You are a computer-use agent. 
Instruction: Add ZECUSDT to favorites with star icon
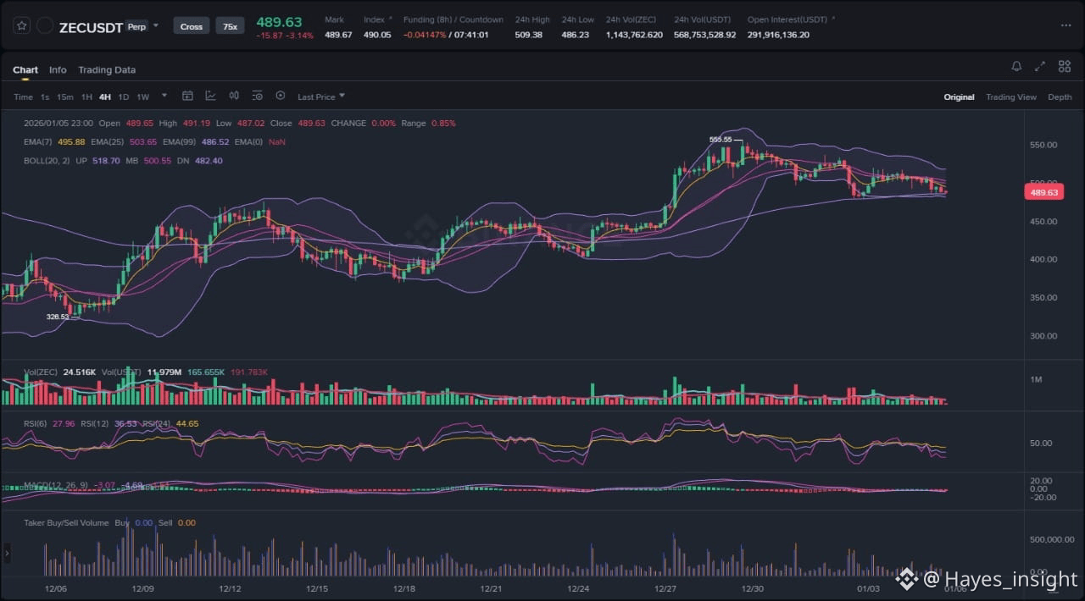(x=22, y=26)
